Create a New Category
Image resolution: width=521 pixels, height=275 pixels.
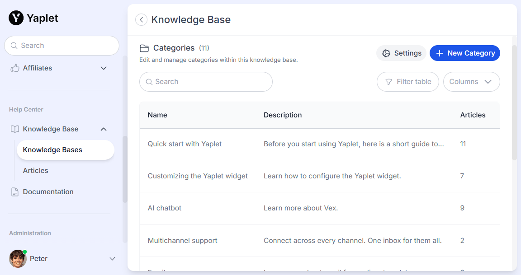464,53
